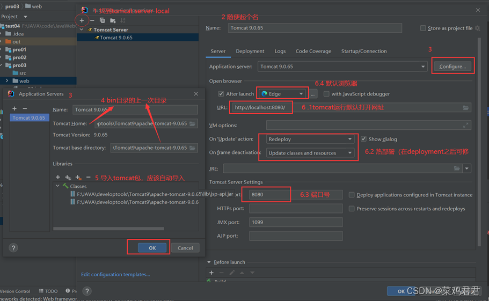Move configuration into new folder icon
The width and height of the screenshot is (489, 301).
tap(113, 20)
